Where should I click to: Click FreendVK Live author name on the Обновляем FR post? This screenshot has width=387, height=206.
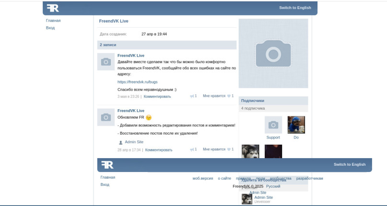131,111
